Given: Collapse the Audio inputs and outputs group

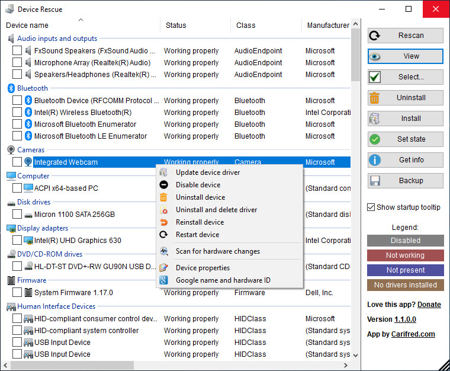Looking at the screenshot, I should 57,39.
